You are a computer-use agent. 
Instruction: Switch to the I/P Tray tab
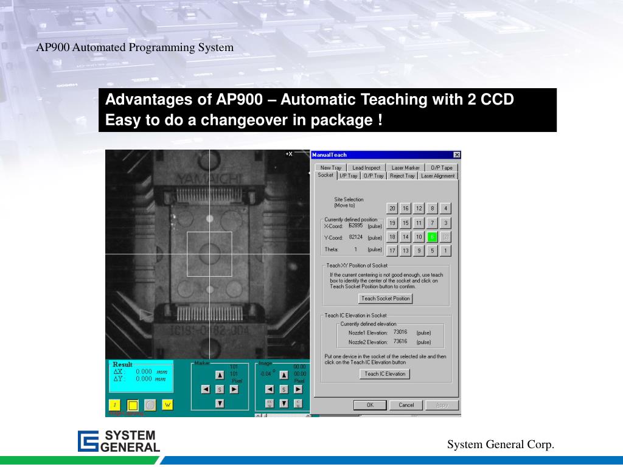pos(349,176)
